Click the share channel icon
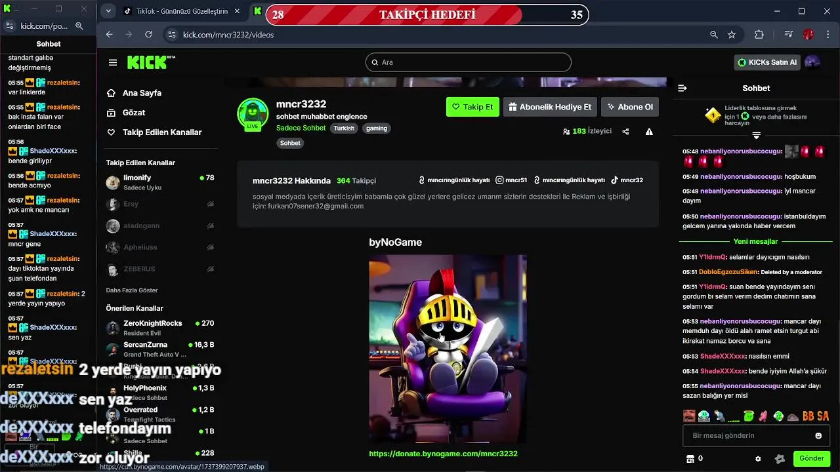Viewport: 840px width, 472px height. click(x=625, y=132)
